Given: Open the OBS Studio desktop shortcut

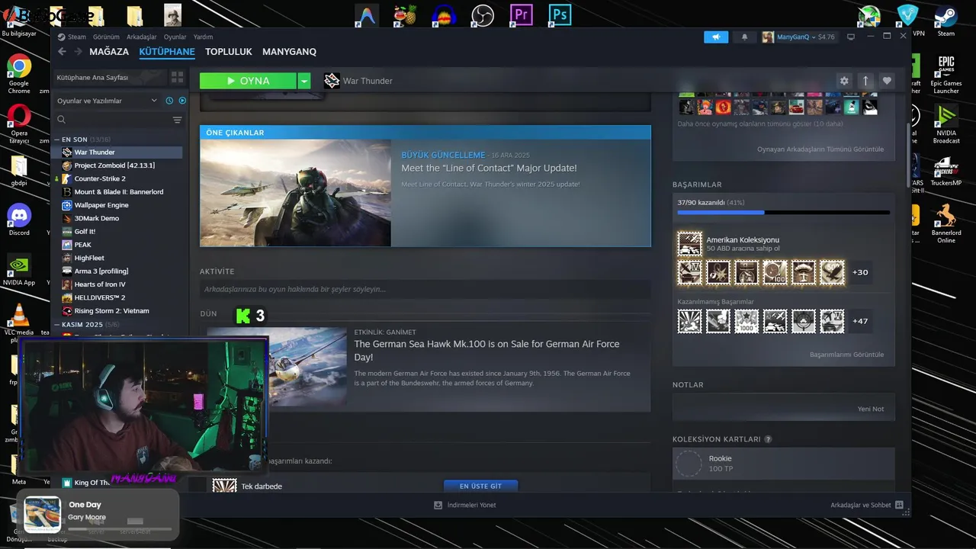Looking at the screenshot, I should [483, 14].
